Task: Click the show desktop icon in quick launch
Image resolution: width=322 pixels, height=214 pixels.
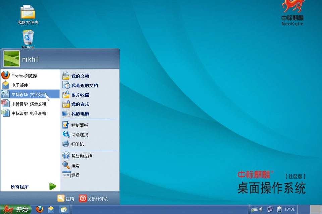Action: [x=64, y=209]
